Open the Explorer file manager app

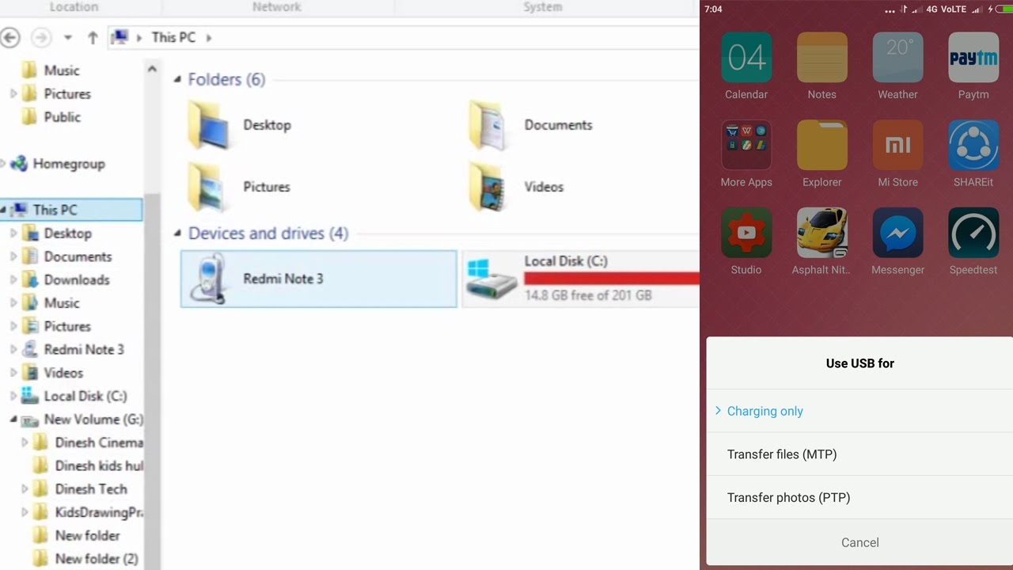(821, 146)
